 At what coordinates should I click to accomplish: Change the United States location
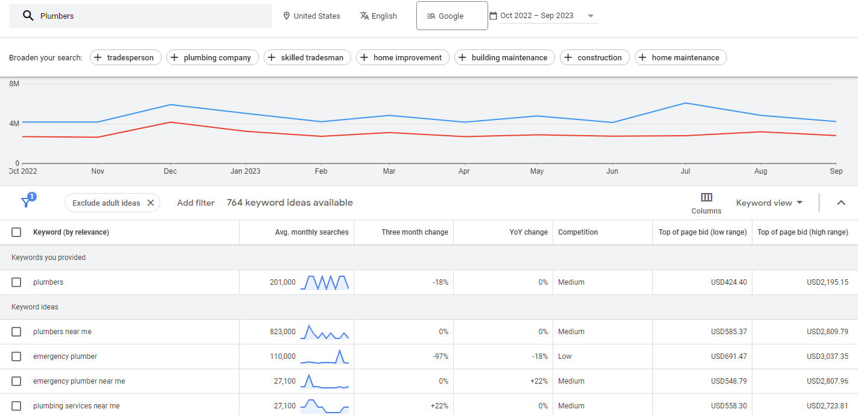311,16
